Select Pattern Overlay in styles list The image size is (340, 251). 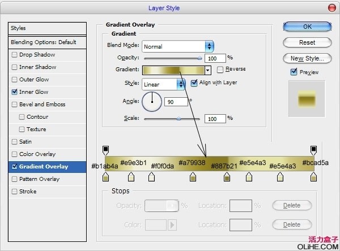(x=39, y=179)
